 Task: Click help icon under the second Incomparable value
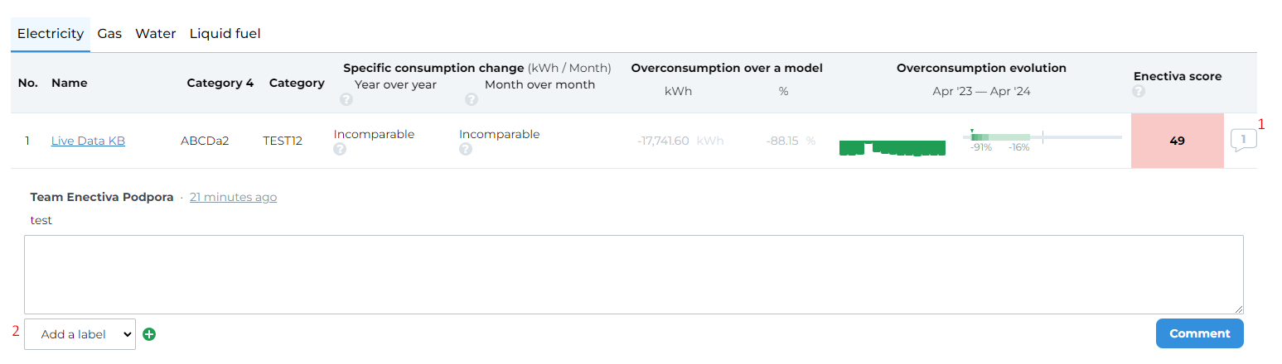coord(466,150)
